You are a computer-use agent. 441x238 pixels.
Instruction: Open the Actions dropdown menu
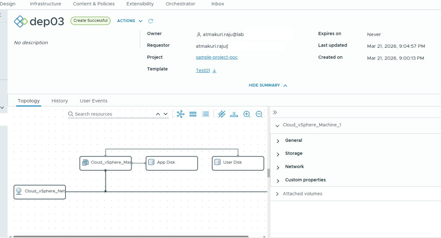tap(130, 21)
